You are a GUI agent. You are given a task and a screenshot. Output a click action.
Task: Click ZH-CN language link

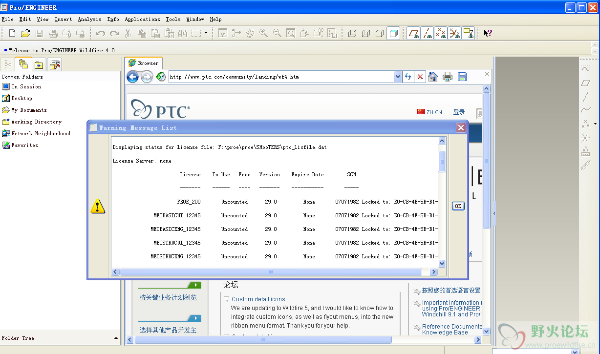point(429,112)
